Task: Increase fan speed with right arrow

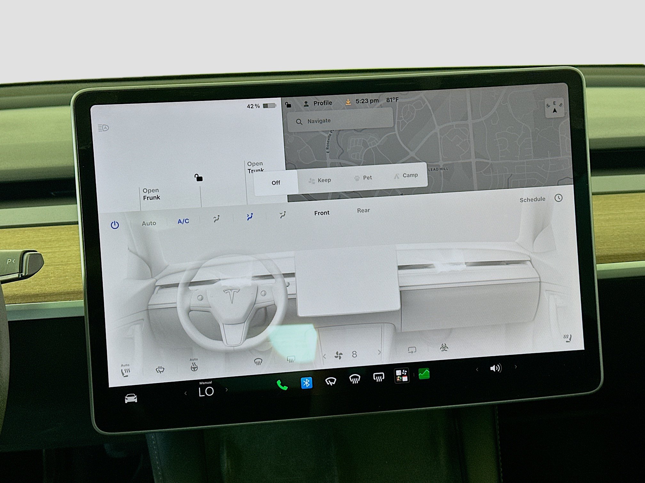Action: (379, 352)
